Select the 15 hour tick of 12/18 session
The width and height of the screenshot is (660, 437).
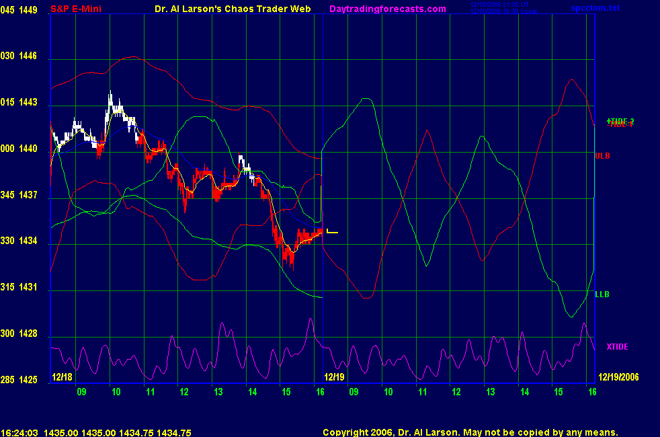point(286,392)
